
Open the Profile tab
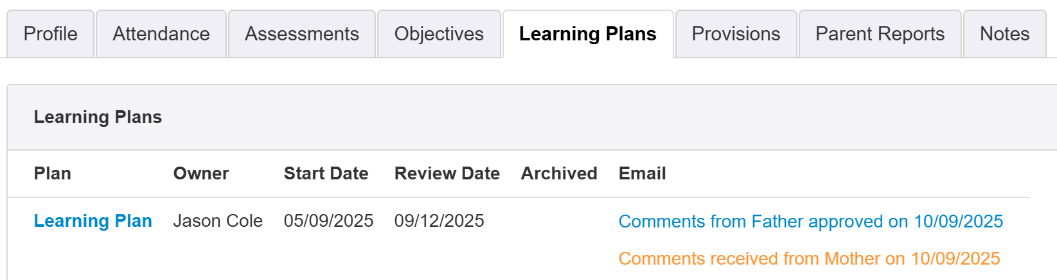(x=50, y=34)
